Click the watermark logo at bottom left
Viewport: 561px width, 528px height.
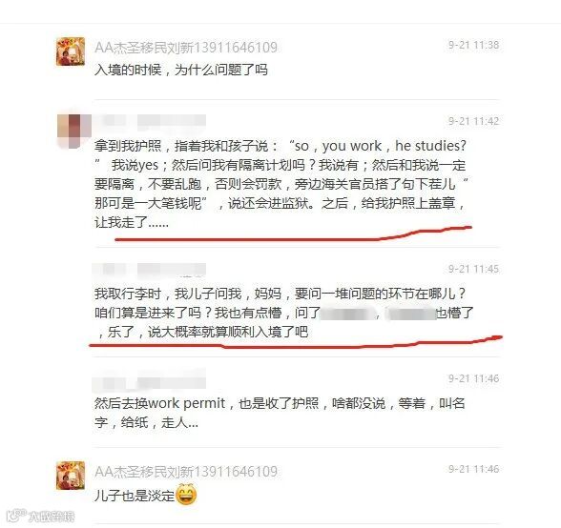pyautogui.click(x=41, y=516)
